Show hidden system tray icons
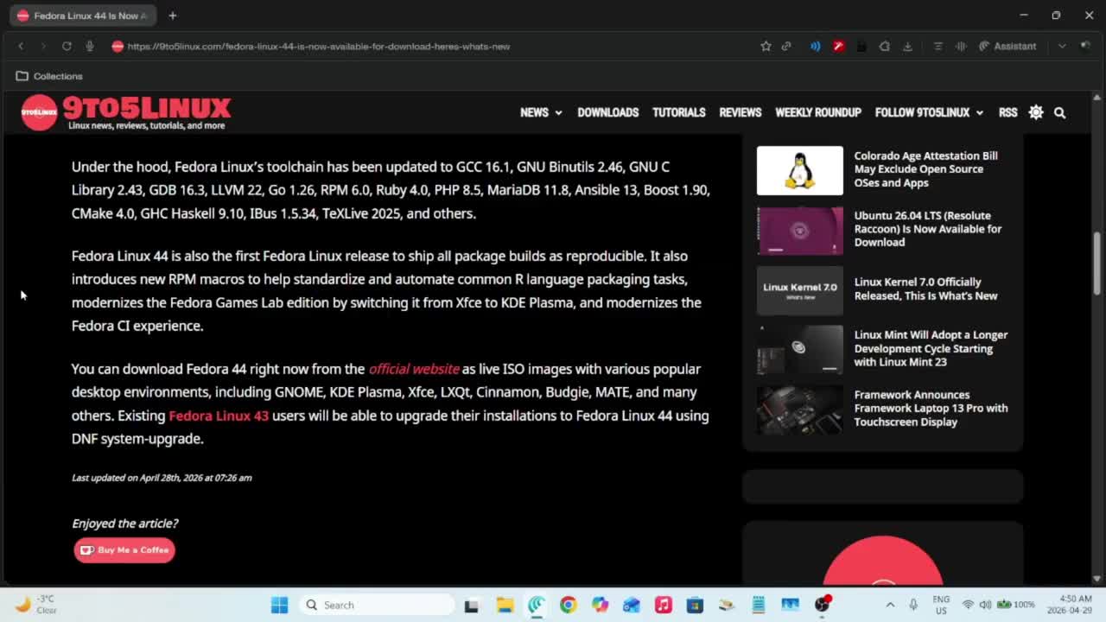This screenshot has height=622, width=1106. [890, 605]
